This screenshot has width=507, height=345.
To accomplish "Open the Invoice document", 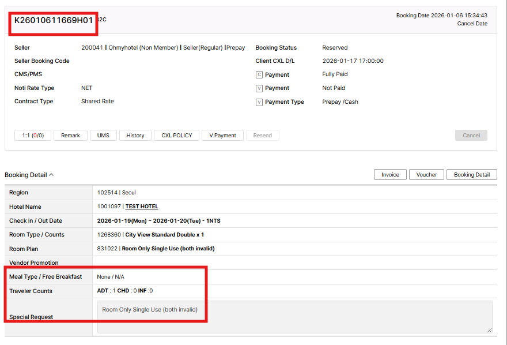I will click(x=390, y=175).
